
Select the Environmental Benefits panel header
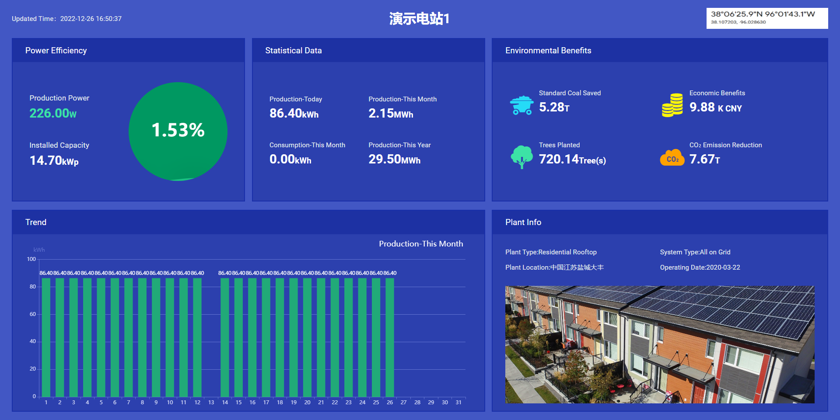click(x=660, y=50)
